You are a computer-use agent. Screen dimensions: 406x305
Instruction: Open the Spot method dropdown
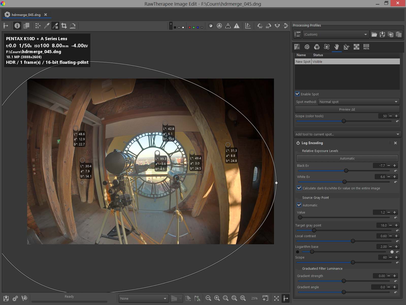pos(358,102)
